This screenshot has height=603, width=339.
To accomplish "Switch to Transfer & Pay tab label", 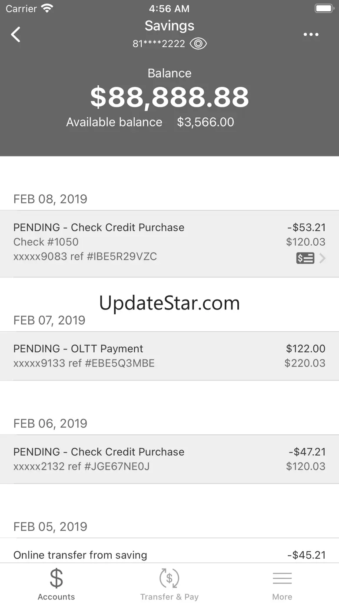I will tap(169, 597).
